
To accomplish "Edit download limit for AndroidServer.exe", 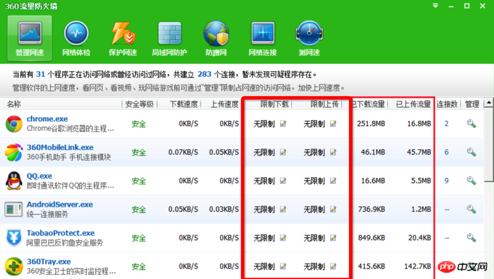I will coord(283,209).
